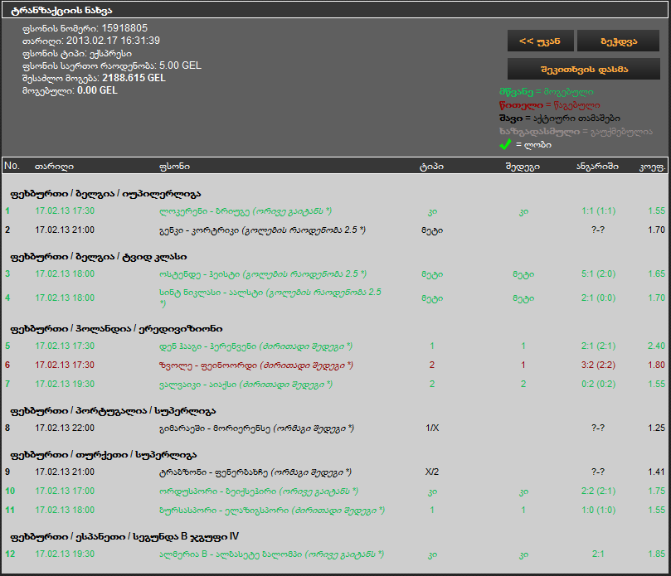The height and width of the screenshot is (576, 671).
Task: Select the ვალვაიკი - აიაქსი bet row
Action: click(x=335, y=384)
